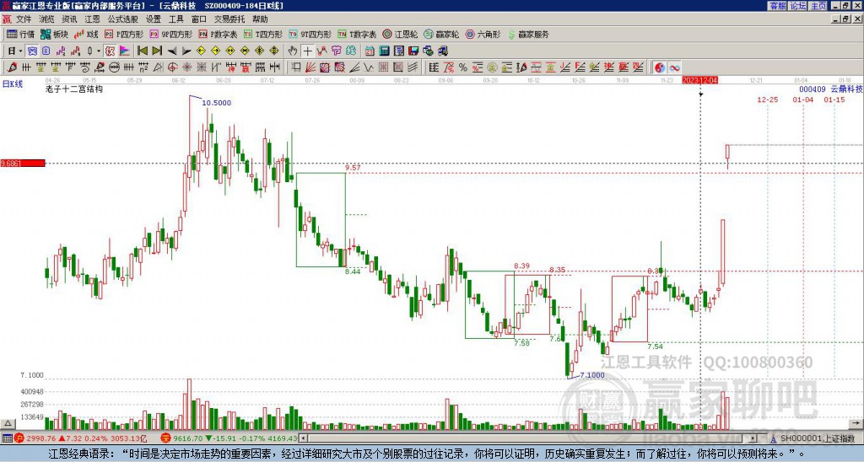Click the highlighted 2023-12-04 date marker

(699, 80)
